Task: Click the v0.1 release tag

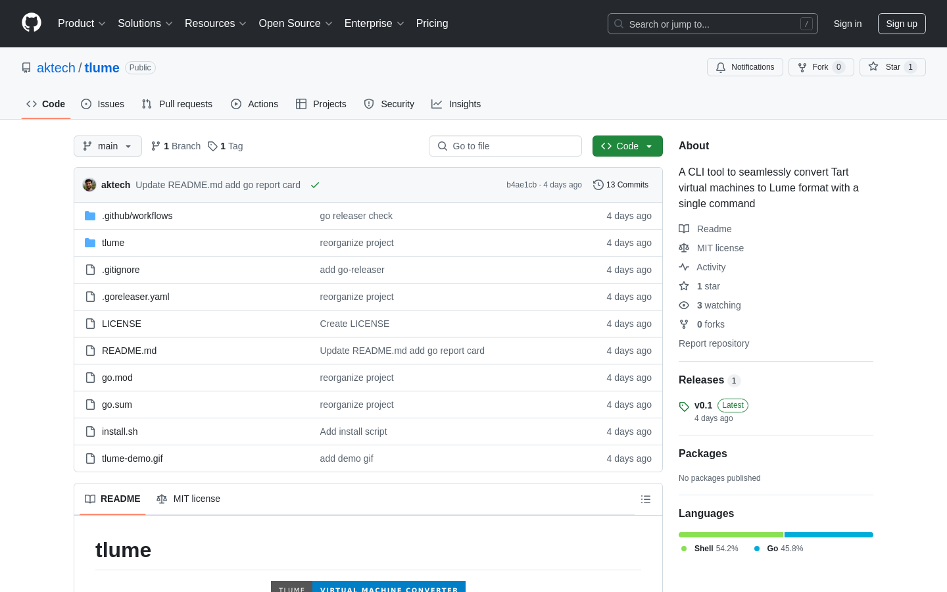Action: [703, 405]
